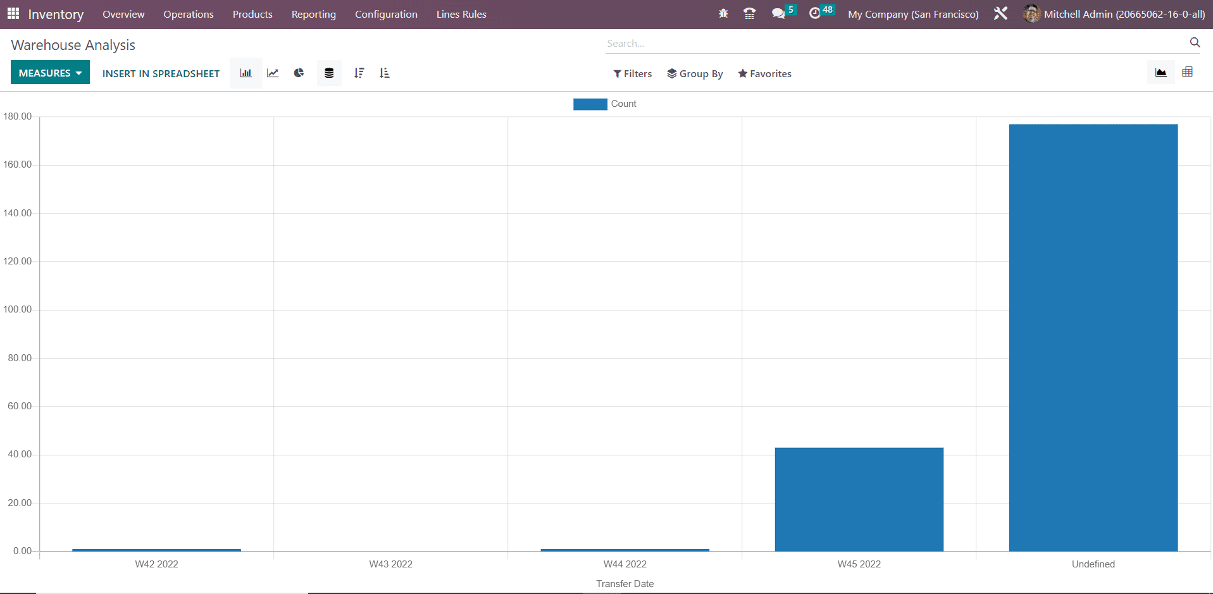
Task: Open the apps grid home menu
Action: 13,14
